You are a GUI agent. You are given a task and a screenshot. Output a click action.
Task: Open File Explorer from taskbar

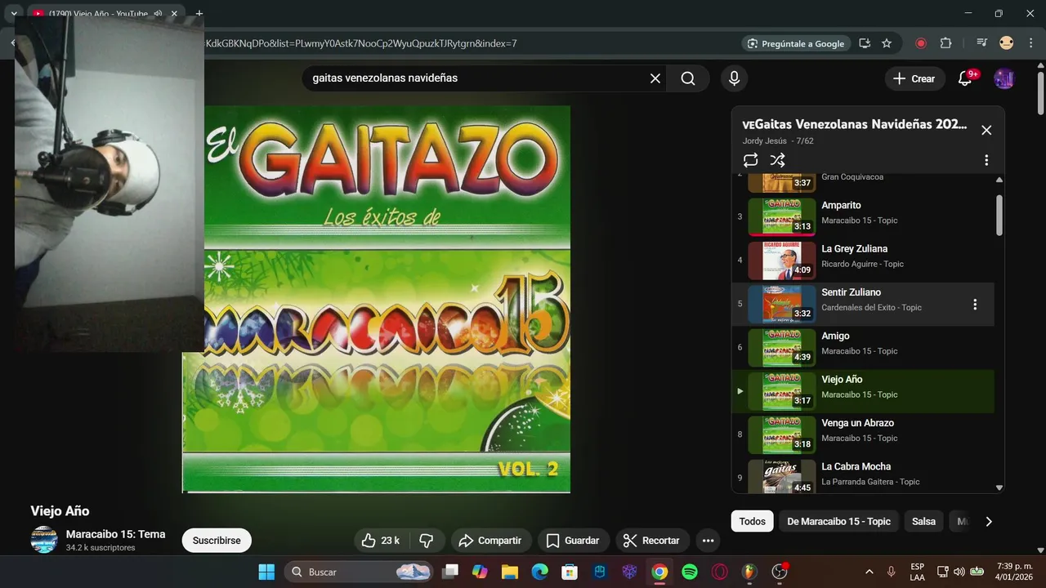510,572
